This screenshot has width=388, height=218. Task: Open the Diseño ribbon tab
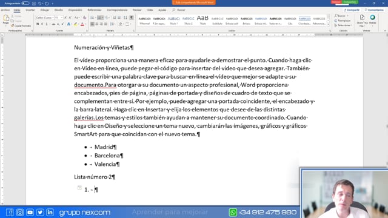pyautogui.click(x=59, y=10)
